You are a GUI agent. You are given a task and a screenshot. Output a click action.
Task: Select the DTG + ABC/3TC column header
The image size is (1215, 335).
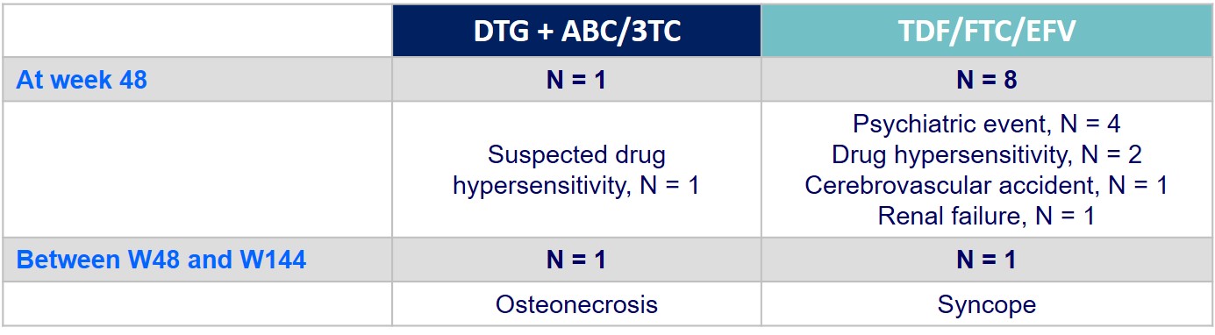(576, 32)
